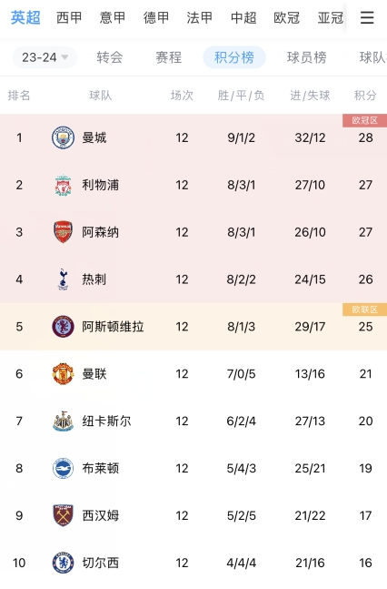Tap the Arsenal club crest
The width and height of the screenshot is (387, 589).
[x=63, y=232]
